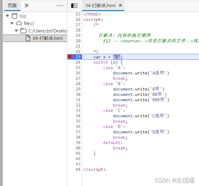Click document.write('BB项') code line
The width and height of the screenshot is (199, 186).
(x=140, y=94)
